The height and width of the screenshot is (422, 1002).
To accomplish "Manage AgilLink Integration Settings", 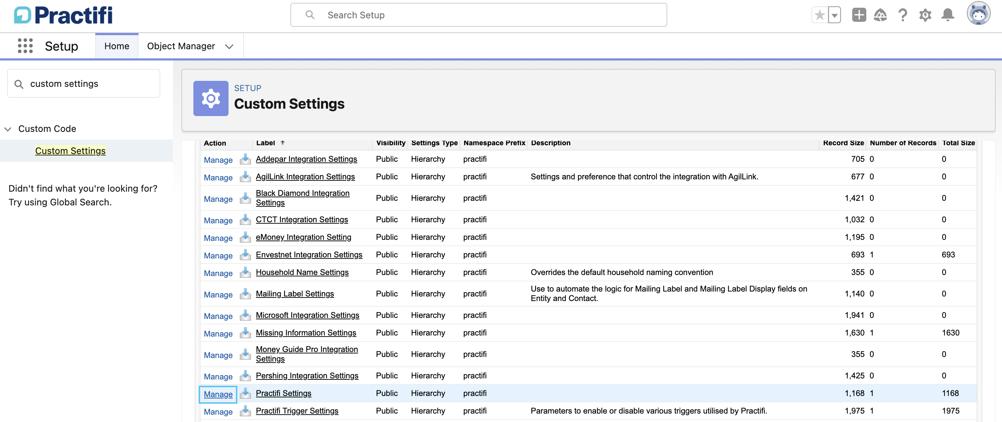I will click(218, 177).
